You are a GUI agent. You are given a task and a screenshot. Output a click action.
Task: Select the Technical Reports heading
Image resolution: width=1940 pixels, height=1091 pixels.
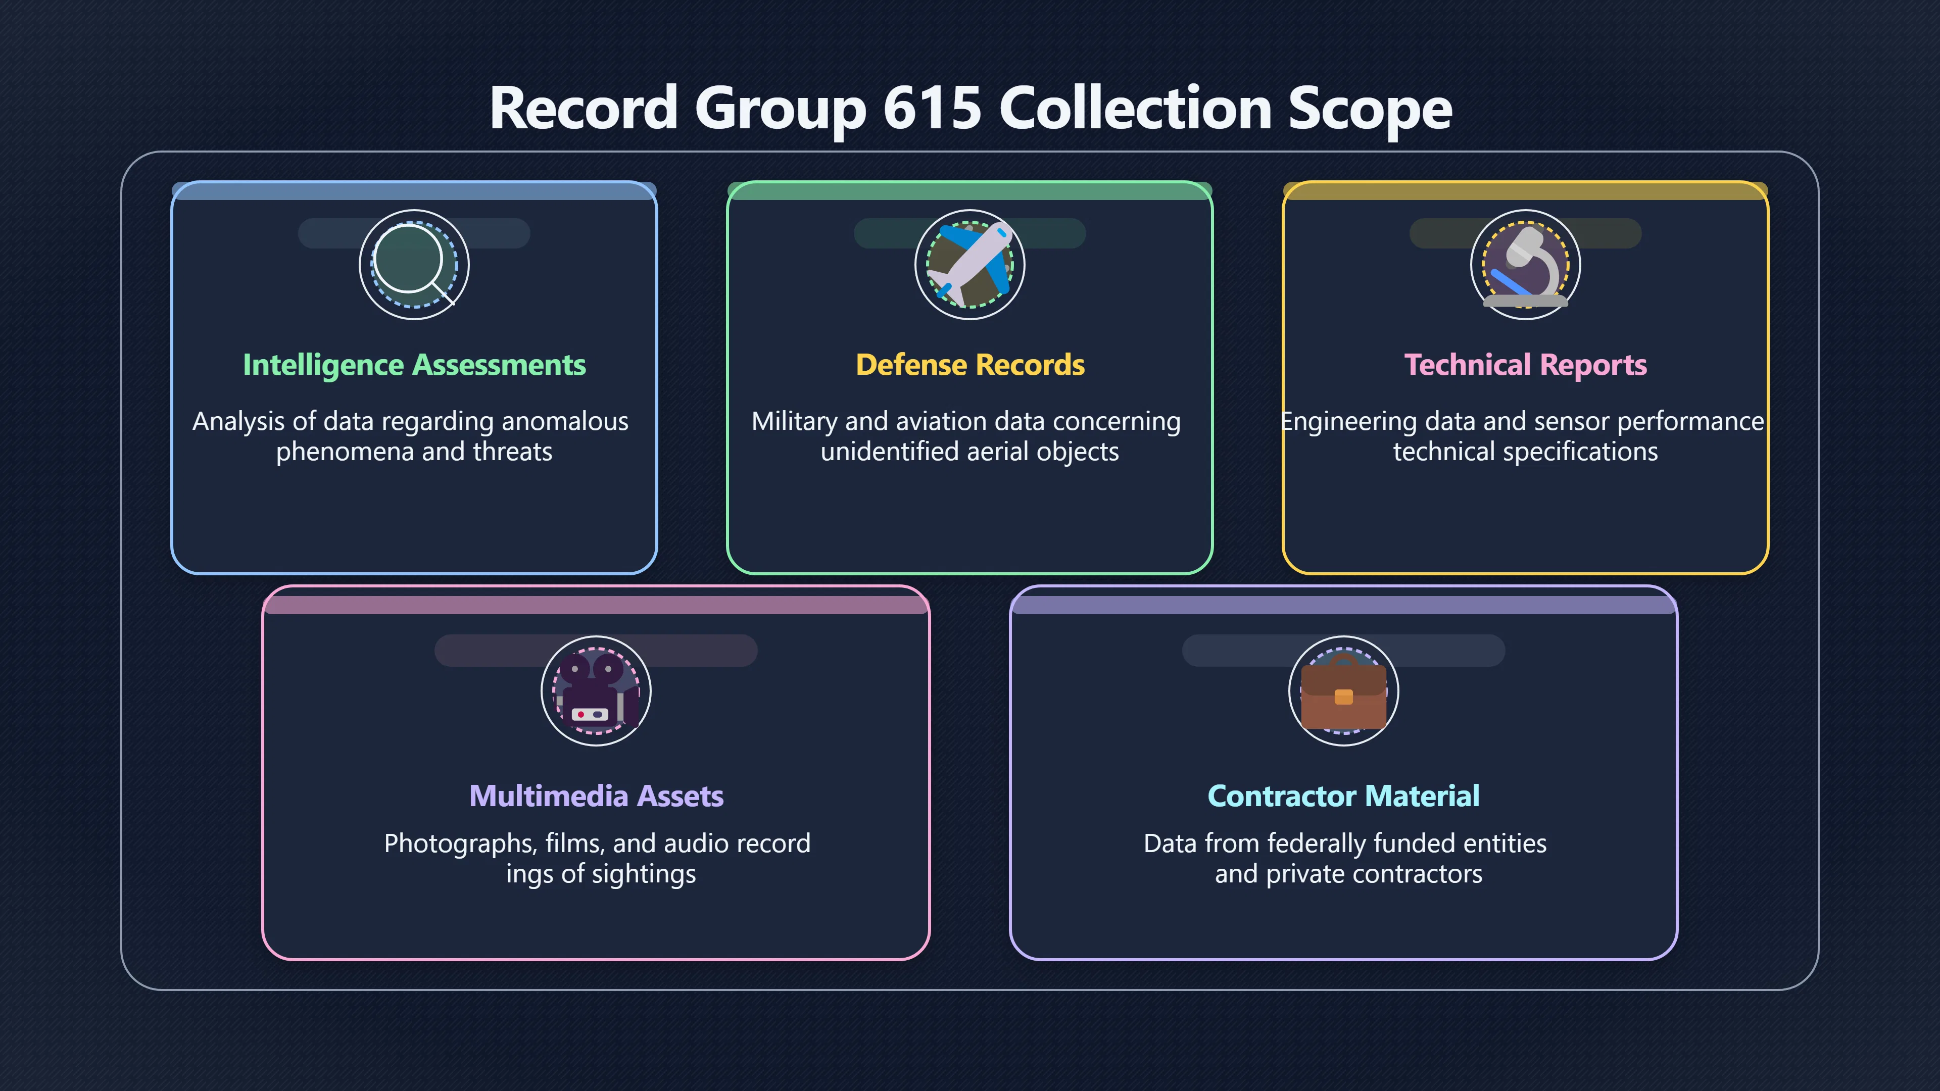click(1525, 365)
